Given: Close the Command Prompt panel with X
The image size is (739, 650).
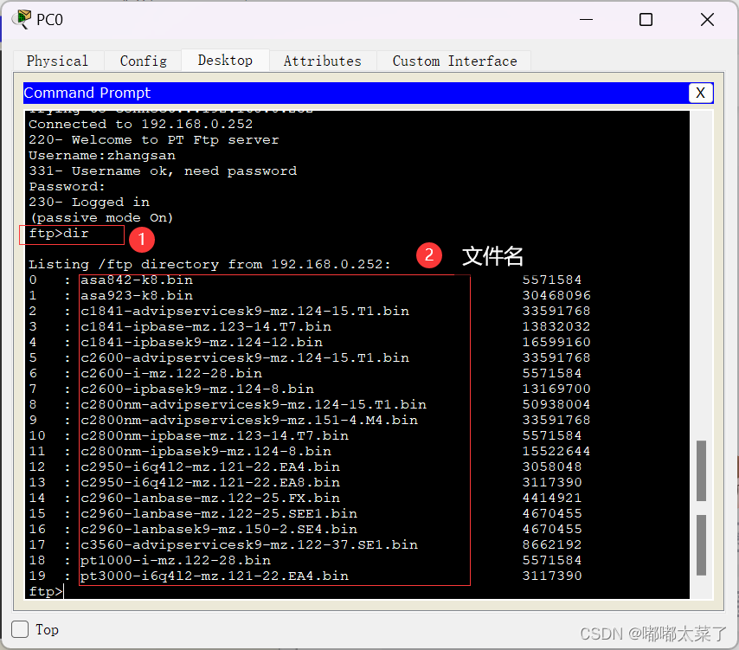Looking at the screenshot, I should pos(700,93).
